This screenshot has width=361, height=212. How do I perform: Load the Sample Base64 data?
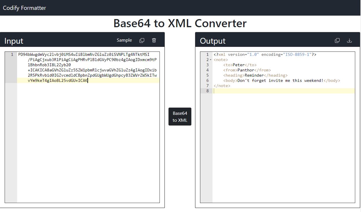[124, 40]
